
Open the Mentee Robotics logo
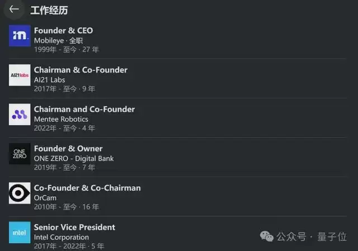click(x=20, y=114)
